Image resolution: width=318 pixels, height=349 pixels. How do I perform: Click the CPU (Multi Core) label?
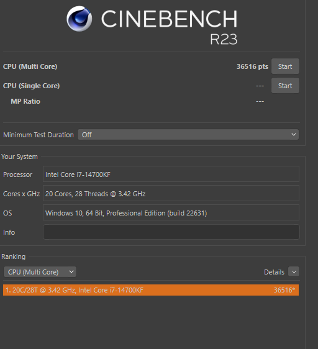tap(30, 66)
